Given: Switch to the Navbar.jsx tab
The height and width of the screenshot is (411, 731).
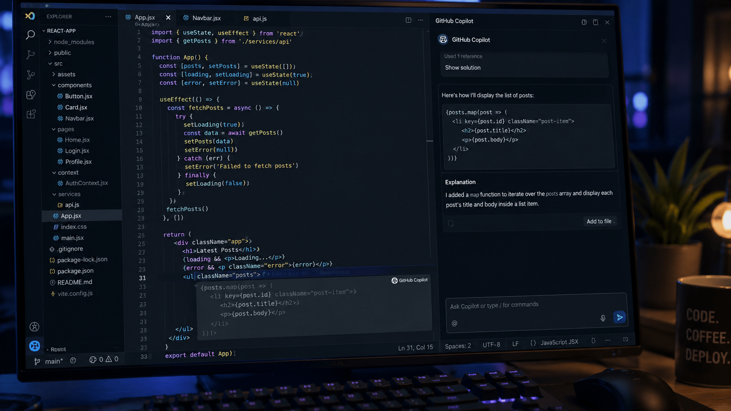Looking at the screenshot, I should click(202, 18).
